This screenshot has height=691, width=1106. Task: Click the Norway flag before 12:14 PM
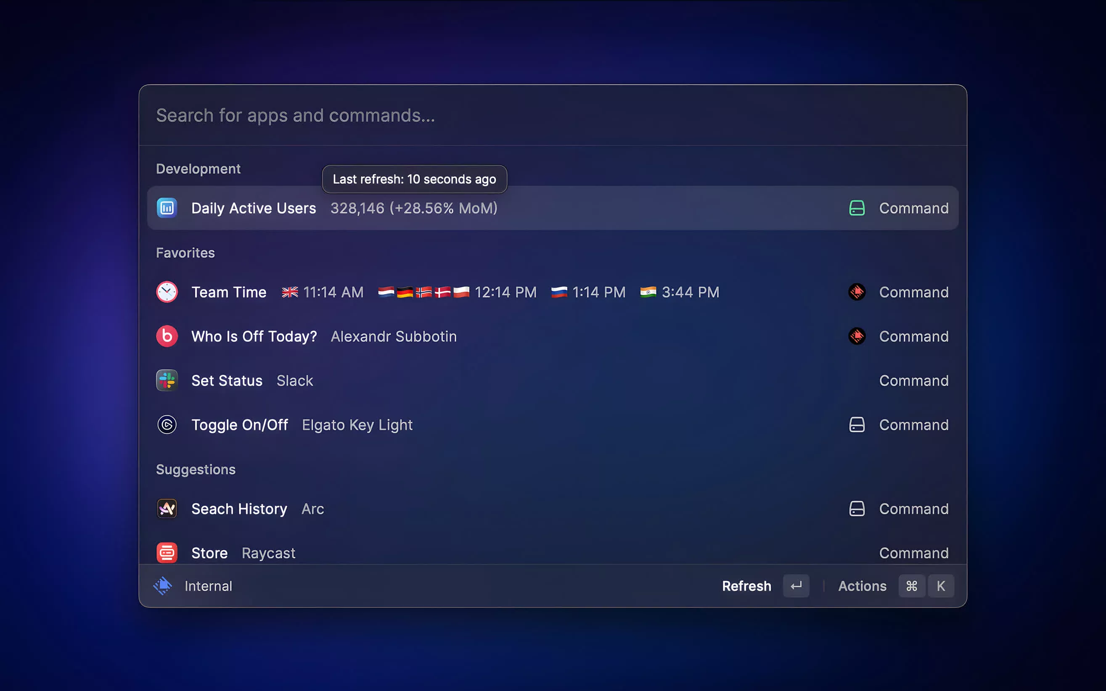coord(424,292)
